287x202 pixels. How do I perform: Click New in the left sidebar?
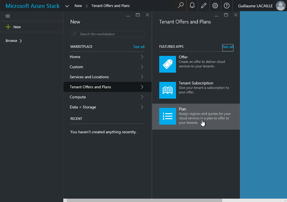[x=17, y=27]
